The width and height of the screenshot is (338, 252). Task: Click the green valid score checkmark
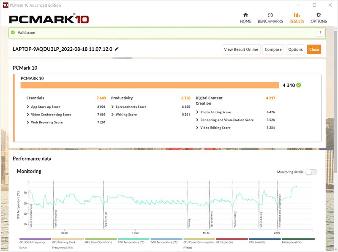(x=13, y=33)
